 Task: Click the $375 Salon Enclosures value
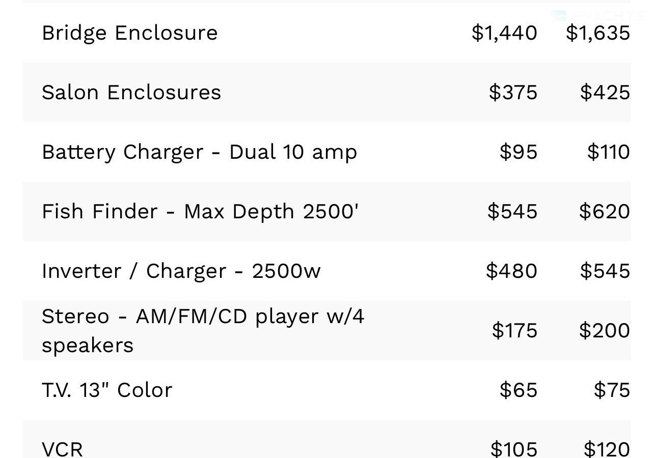(x=513, y=93)
